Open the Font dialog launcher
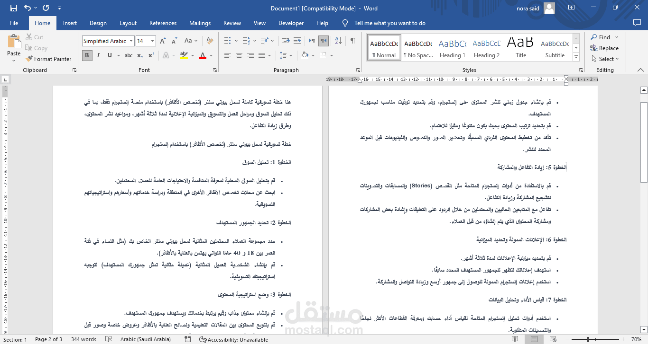This screenshot has width=648, height=344. 214,70
